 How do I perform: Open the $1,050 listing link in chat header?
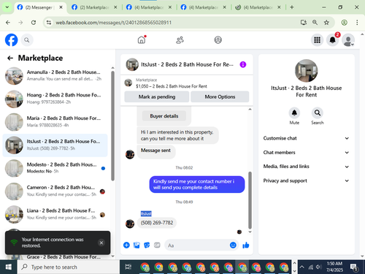click(x=172, y=86)
